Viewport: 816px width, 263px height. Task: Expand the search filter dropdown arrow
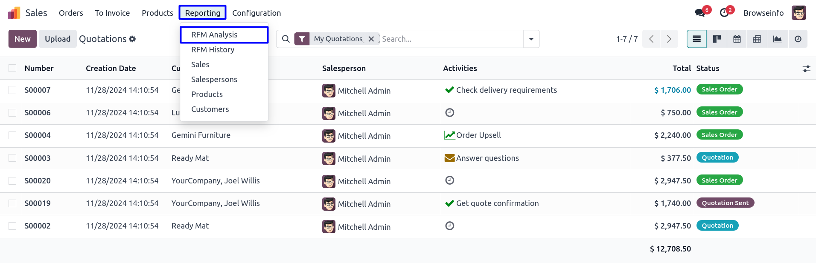[531, 39]
